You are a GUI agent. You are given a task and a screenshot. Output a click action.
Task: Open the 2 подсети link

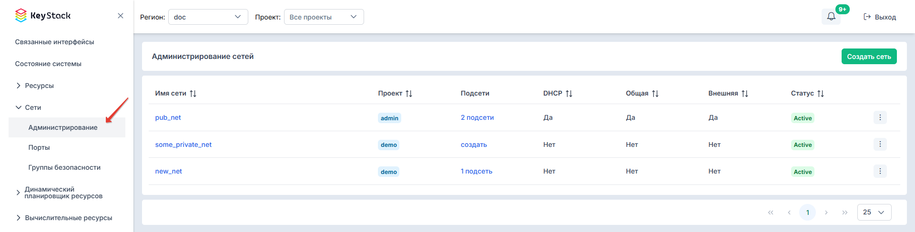477,117
